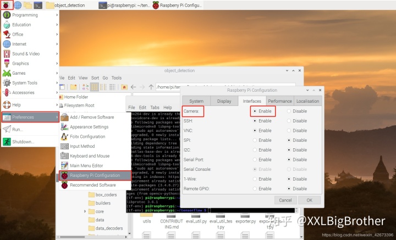Select the box_coders folder in tree
This screenshot has height=240, width=396.
(x=102, y=195)
